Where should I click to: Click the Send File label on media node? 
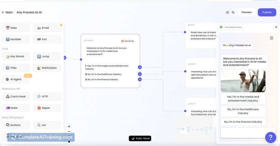(127, 41)
